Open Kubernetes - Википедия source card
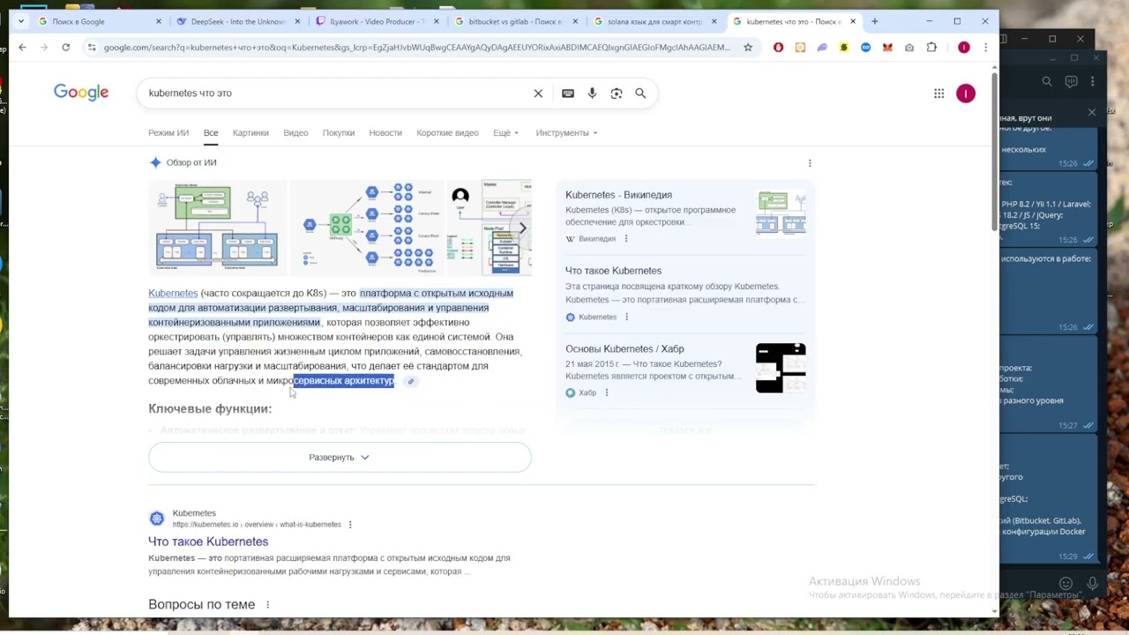The height and width of the screenshot is (635, 1129). (618, 195)
